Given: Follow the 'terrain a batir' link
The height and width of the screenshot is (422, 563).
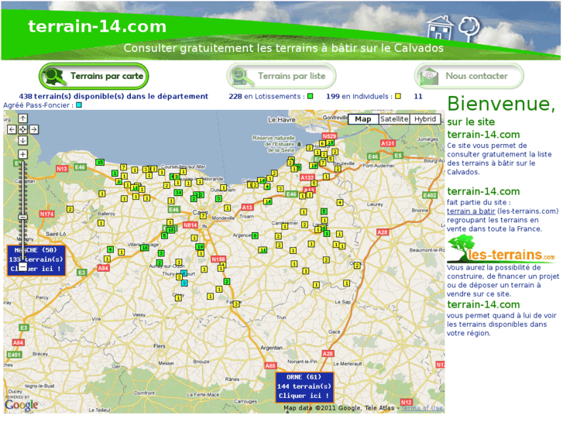Looking at the screenshot, I should [x=471, y=211].
